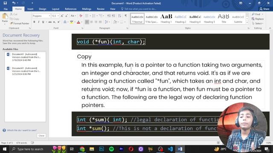
Task: Switch to the Design tab
Action: (43, 9)
